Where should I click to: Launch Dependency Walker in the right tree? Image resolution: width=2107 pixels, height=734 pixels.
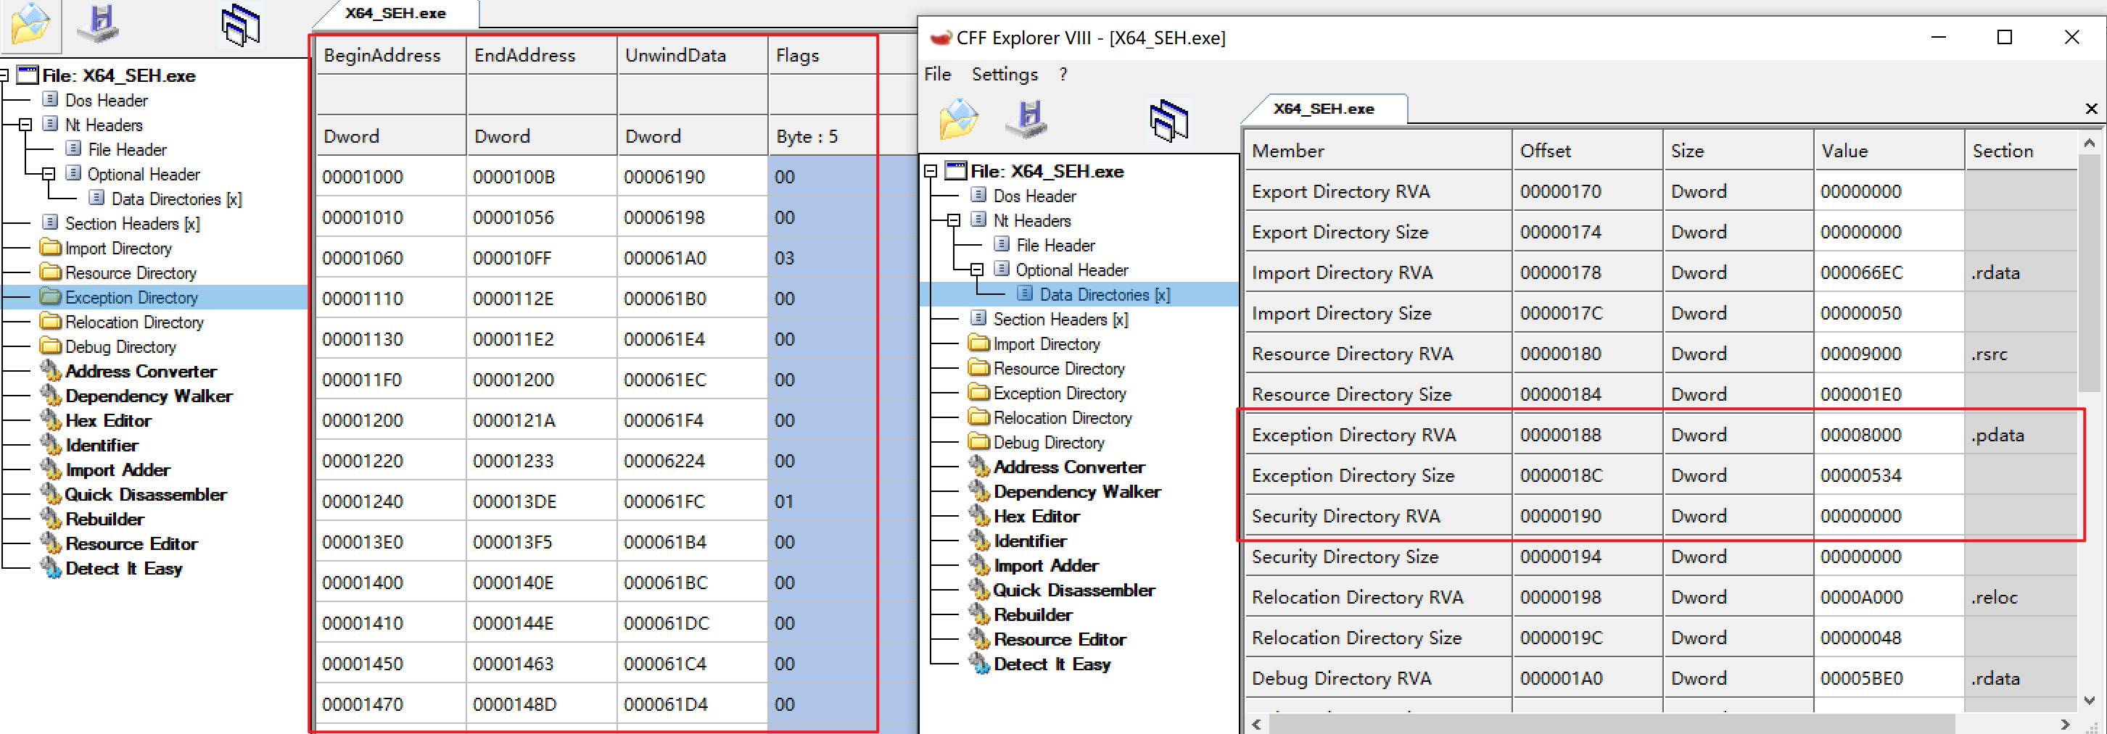pos(1076,492)
